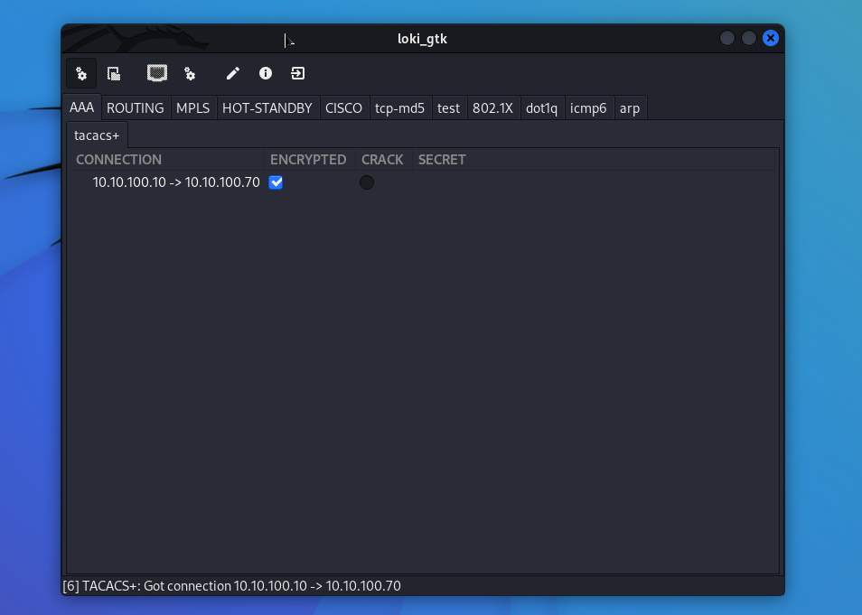Switch to the ROUTING tab
The image size is (862, 615).
click(x=136, y=108)
